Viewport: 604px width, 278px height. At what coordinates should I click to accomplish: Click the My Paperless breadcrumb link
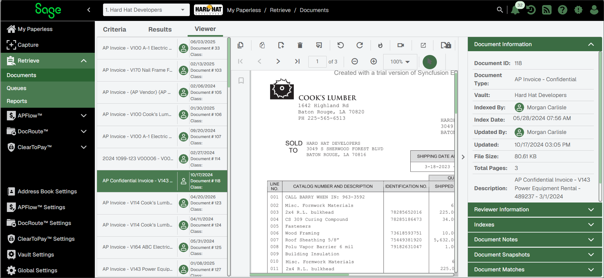(244, 10)
